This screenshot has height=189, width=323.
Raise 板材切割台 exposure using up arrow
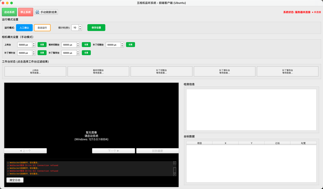click(78, 44)
